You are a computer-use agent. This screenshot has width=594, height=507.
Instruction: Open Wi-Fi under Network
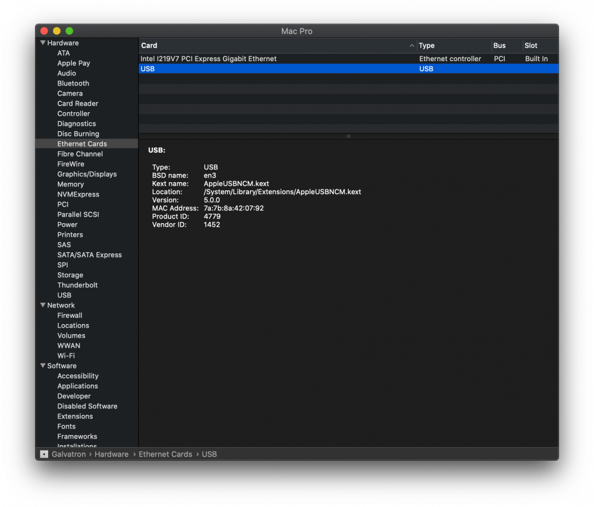coord(66,356)
